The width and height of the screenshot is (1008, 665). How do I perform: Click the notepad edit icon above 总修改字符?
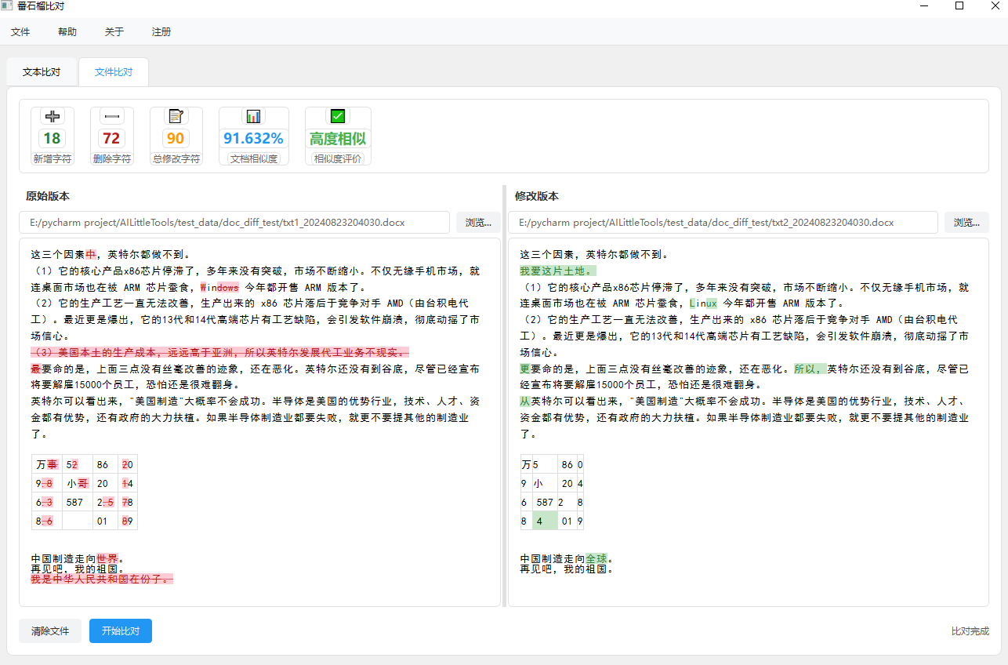pyautogui.click(x=176, y=116)
